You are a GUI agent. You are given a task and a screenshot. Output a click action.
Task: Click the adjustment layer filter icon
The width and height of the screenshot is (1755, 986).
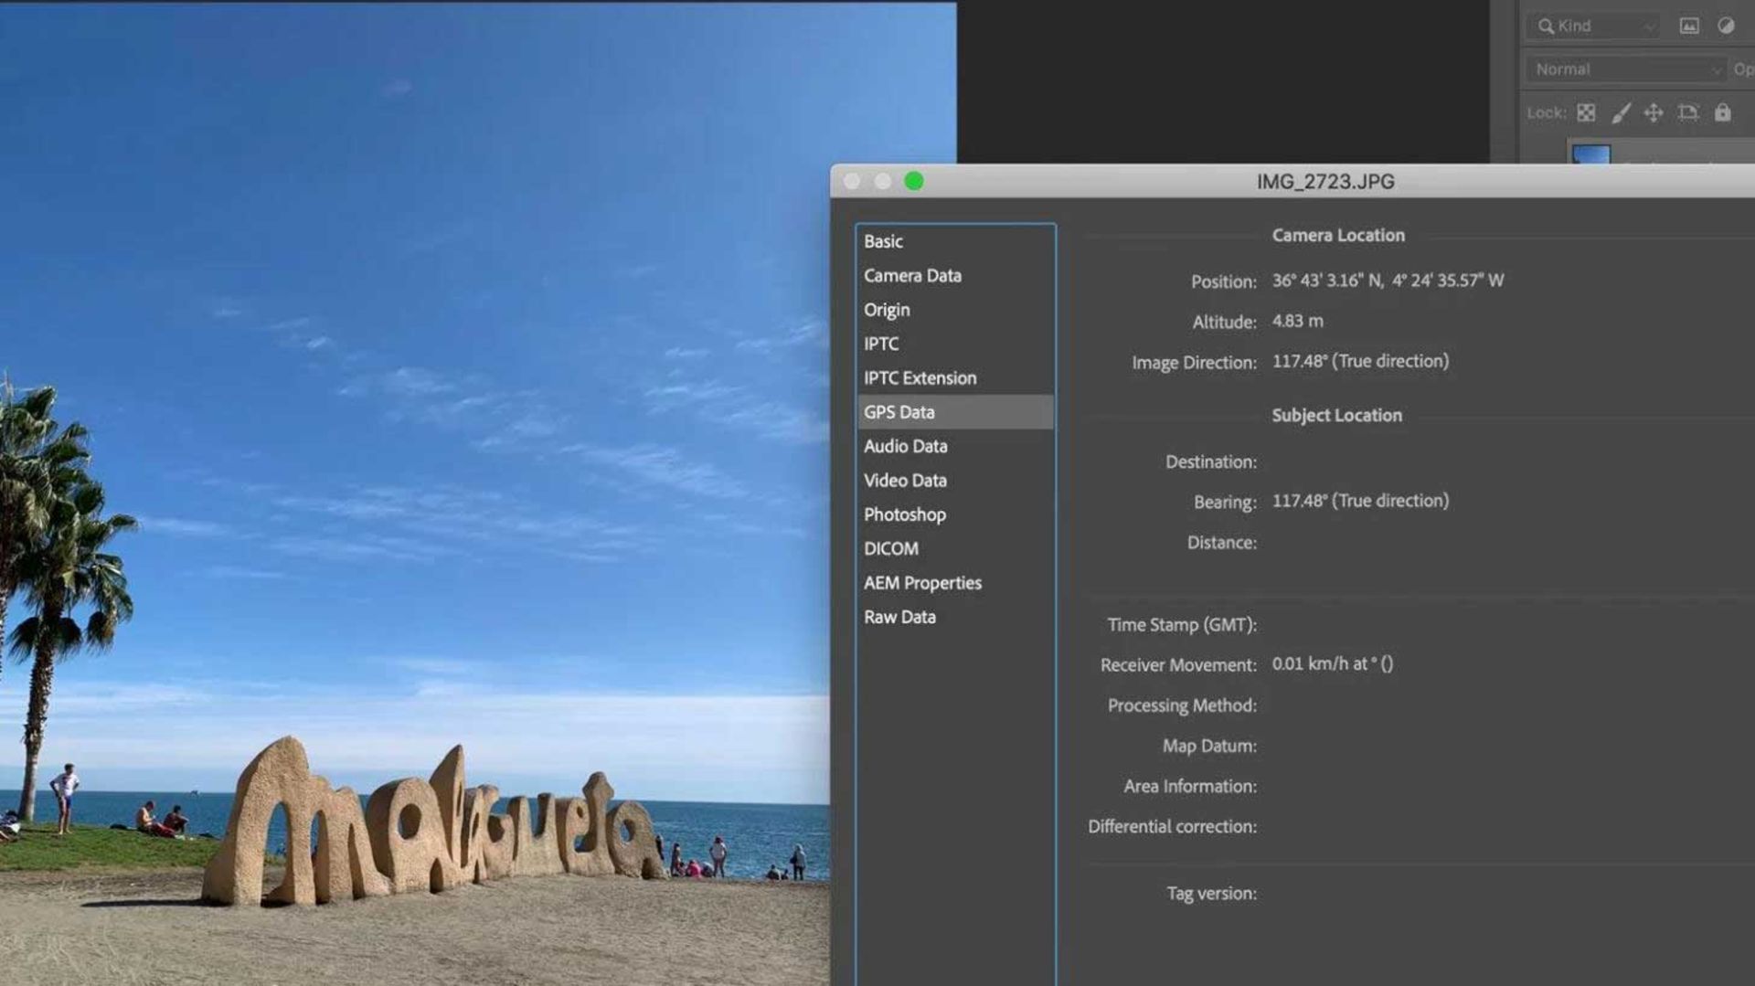point(1725,26)
